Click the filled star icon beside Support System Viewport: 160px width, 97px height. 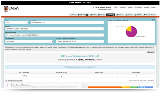coord(95,7)
